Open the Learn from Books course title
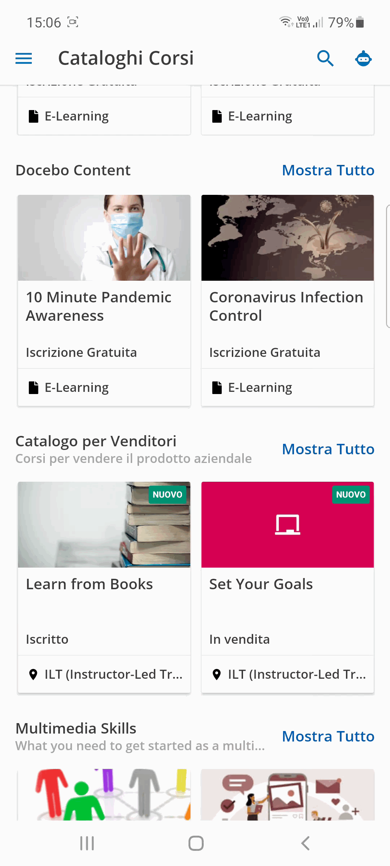Viewport: 390px width, 866px height. tap(90, 584)
